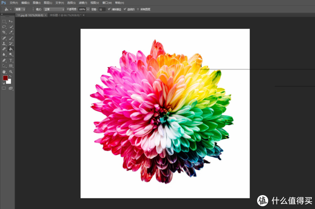The height and width of the screenshot is (209, 315).
Task: Enable the all layers (所有图层) checkbox
Action: pos(138,9)
